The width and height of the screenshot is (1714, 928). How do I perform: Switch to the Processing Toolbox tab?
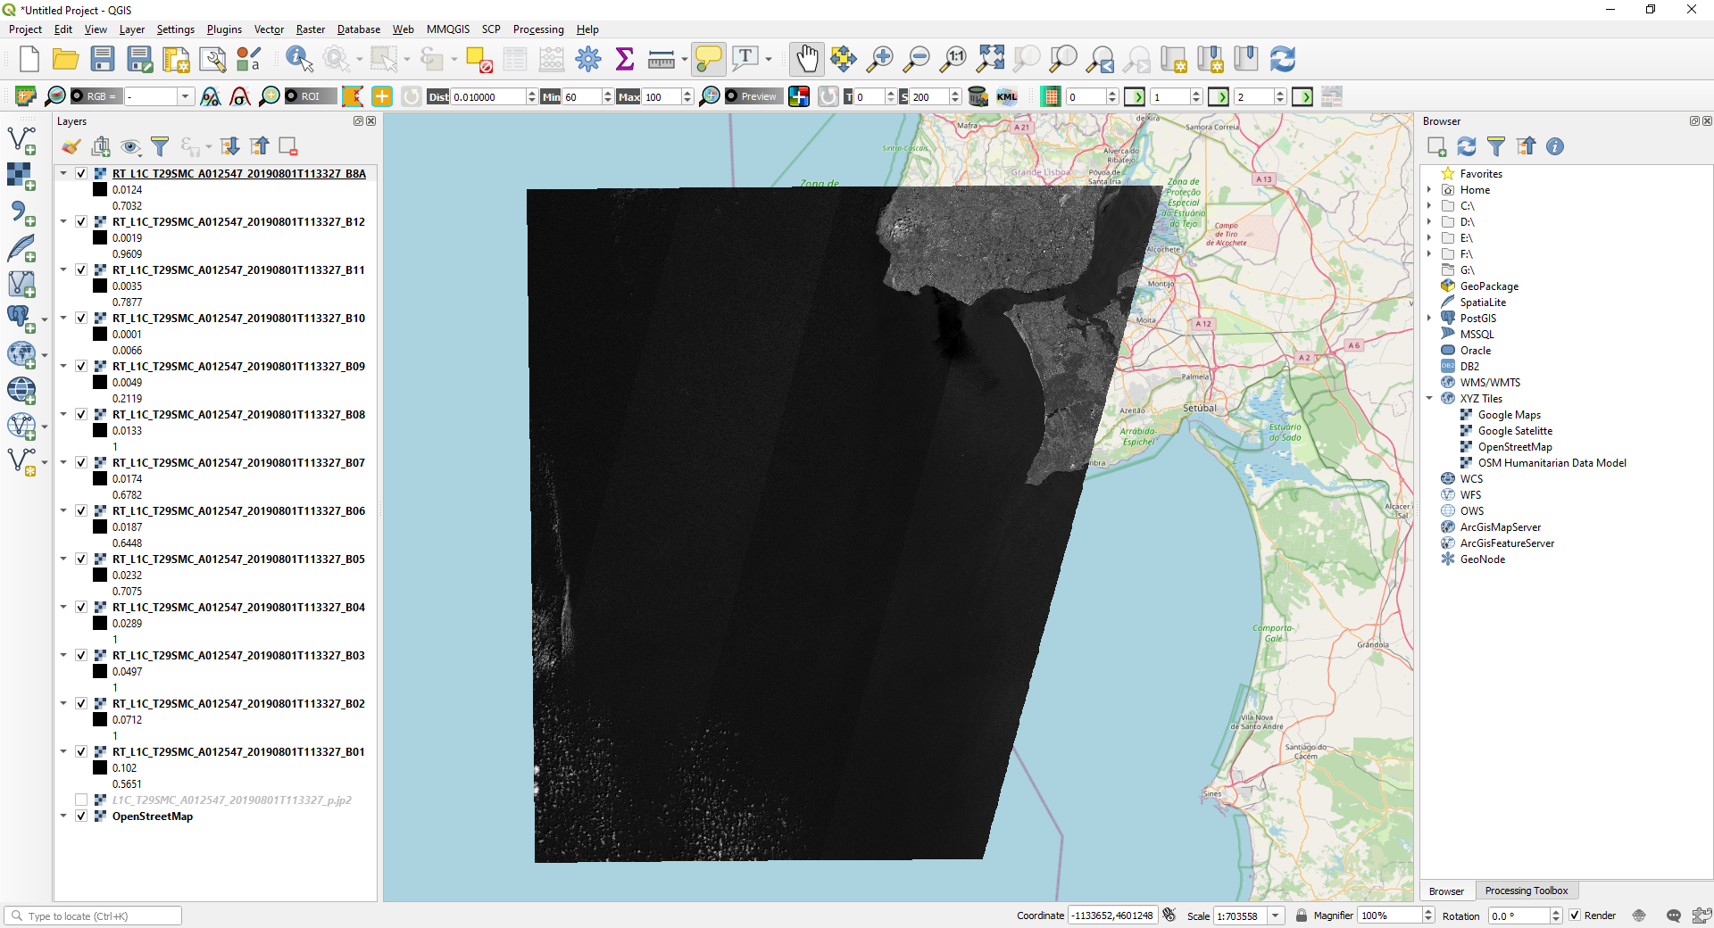(x=1526, y=891)
